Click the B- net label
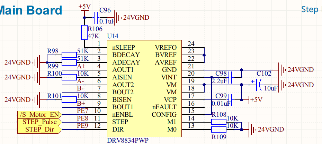This screenshot has height=144, width=322. [80, 89]
